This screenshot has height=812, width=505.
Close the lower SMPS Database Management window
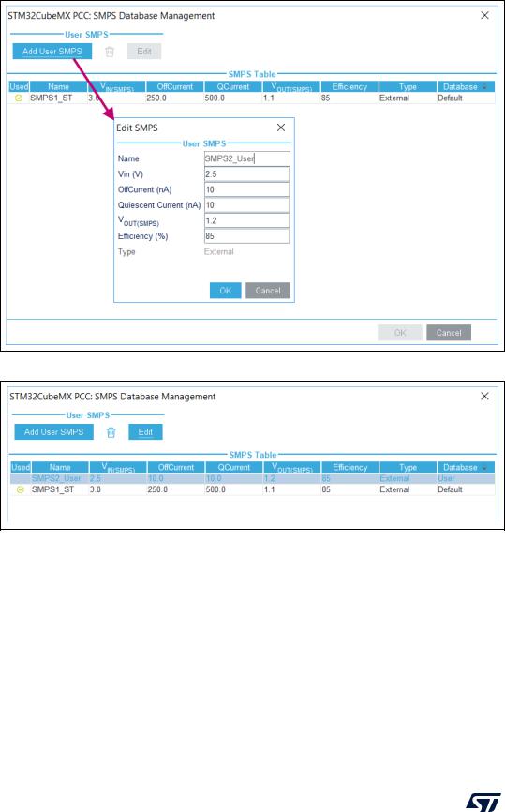[484, 397]
